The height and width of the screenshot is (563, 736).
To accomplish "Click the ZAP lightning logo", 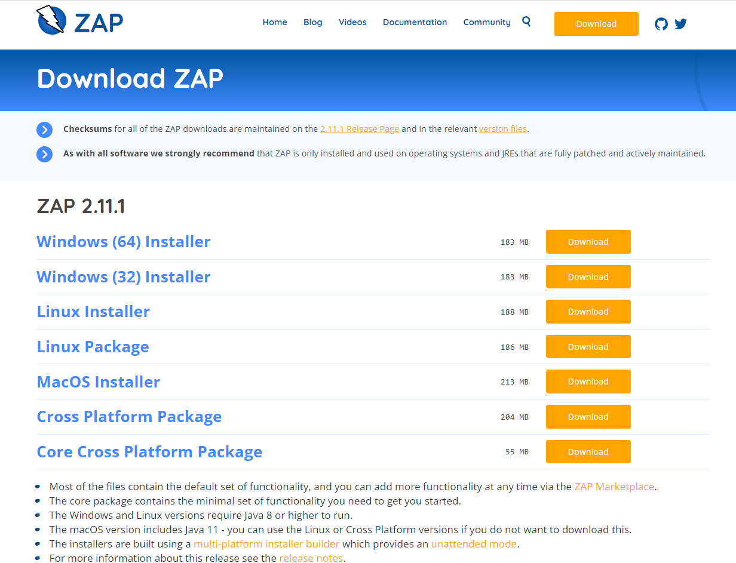I will tap(51, 20).
